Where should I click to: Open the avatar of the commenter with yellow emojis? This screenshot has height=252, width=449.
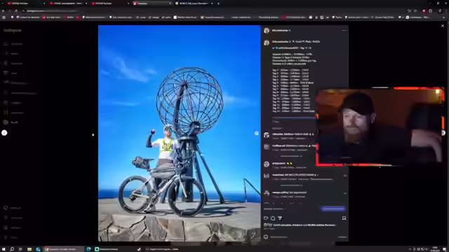[x=267, y=164]
